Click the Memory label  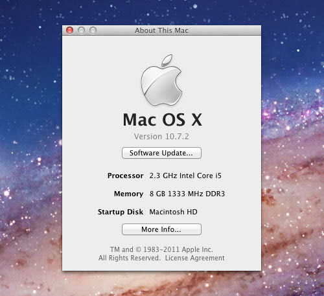[x=128, y=194]
